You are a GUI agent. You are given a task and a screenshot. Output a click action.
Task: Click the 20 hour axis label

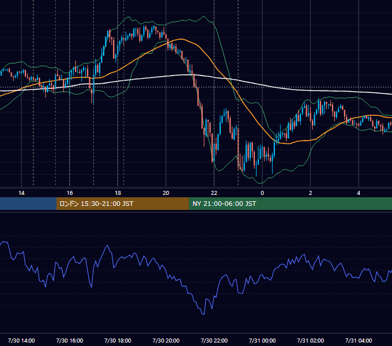click(x=166, y=193)
